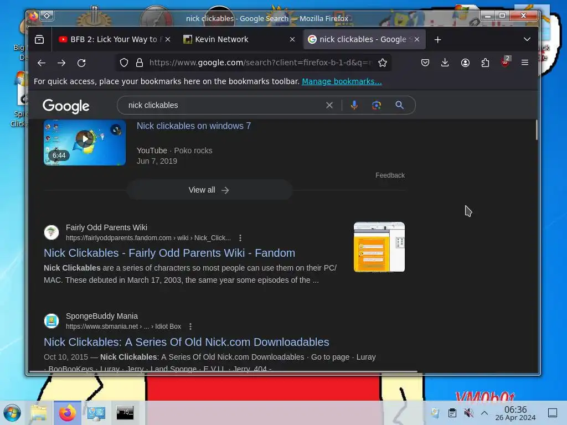Show site security padlock info

[139, 63]
